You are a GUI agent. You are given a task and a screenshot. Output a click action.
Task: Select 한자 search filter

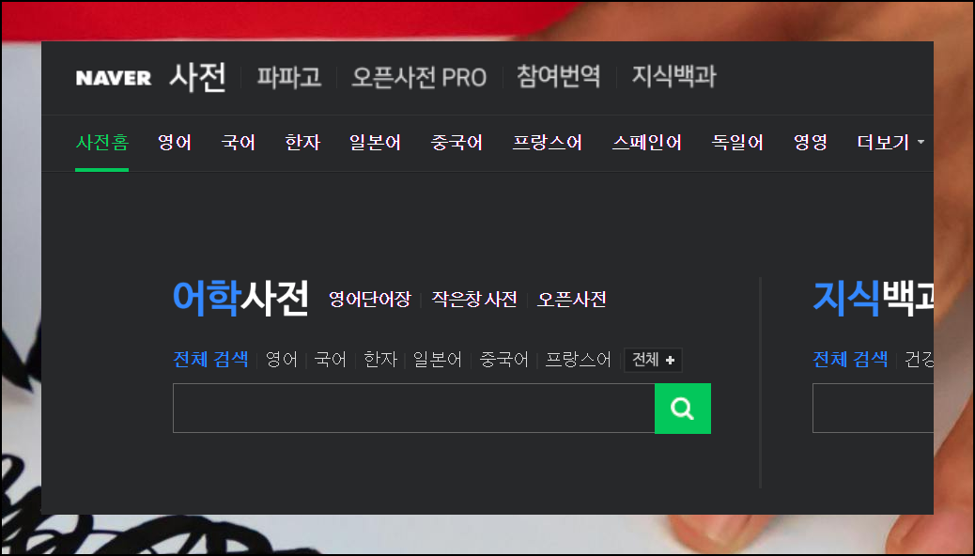[x=379, y=360]
